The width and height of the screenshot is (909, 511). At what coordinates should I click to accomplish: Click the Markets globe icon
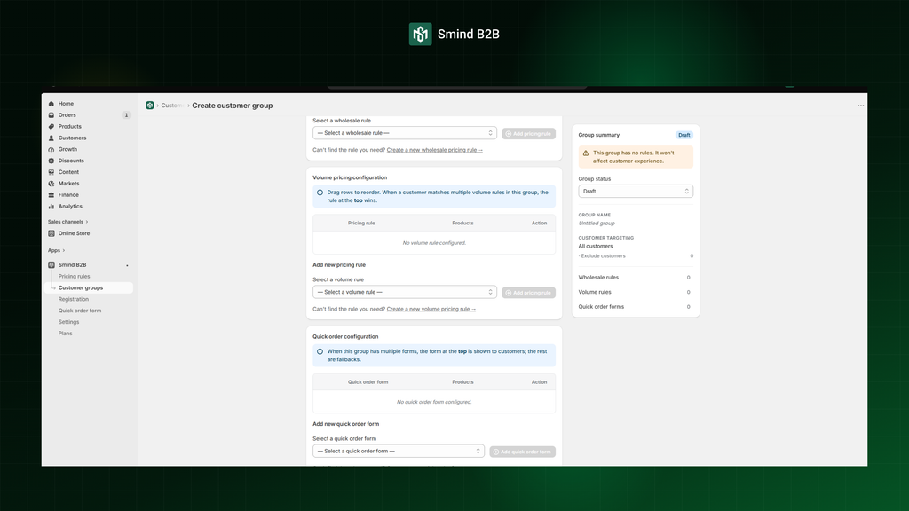(51, 184)
